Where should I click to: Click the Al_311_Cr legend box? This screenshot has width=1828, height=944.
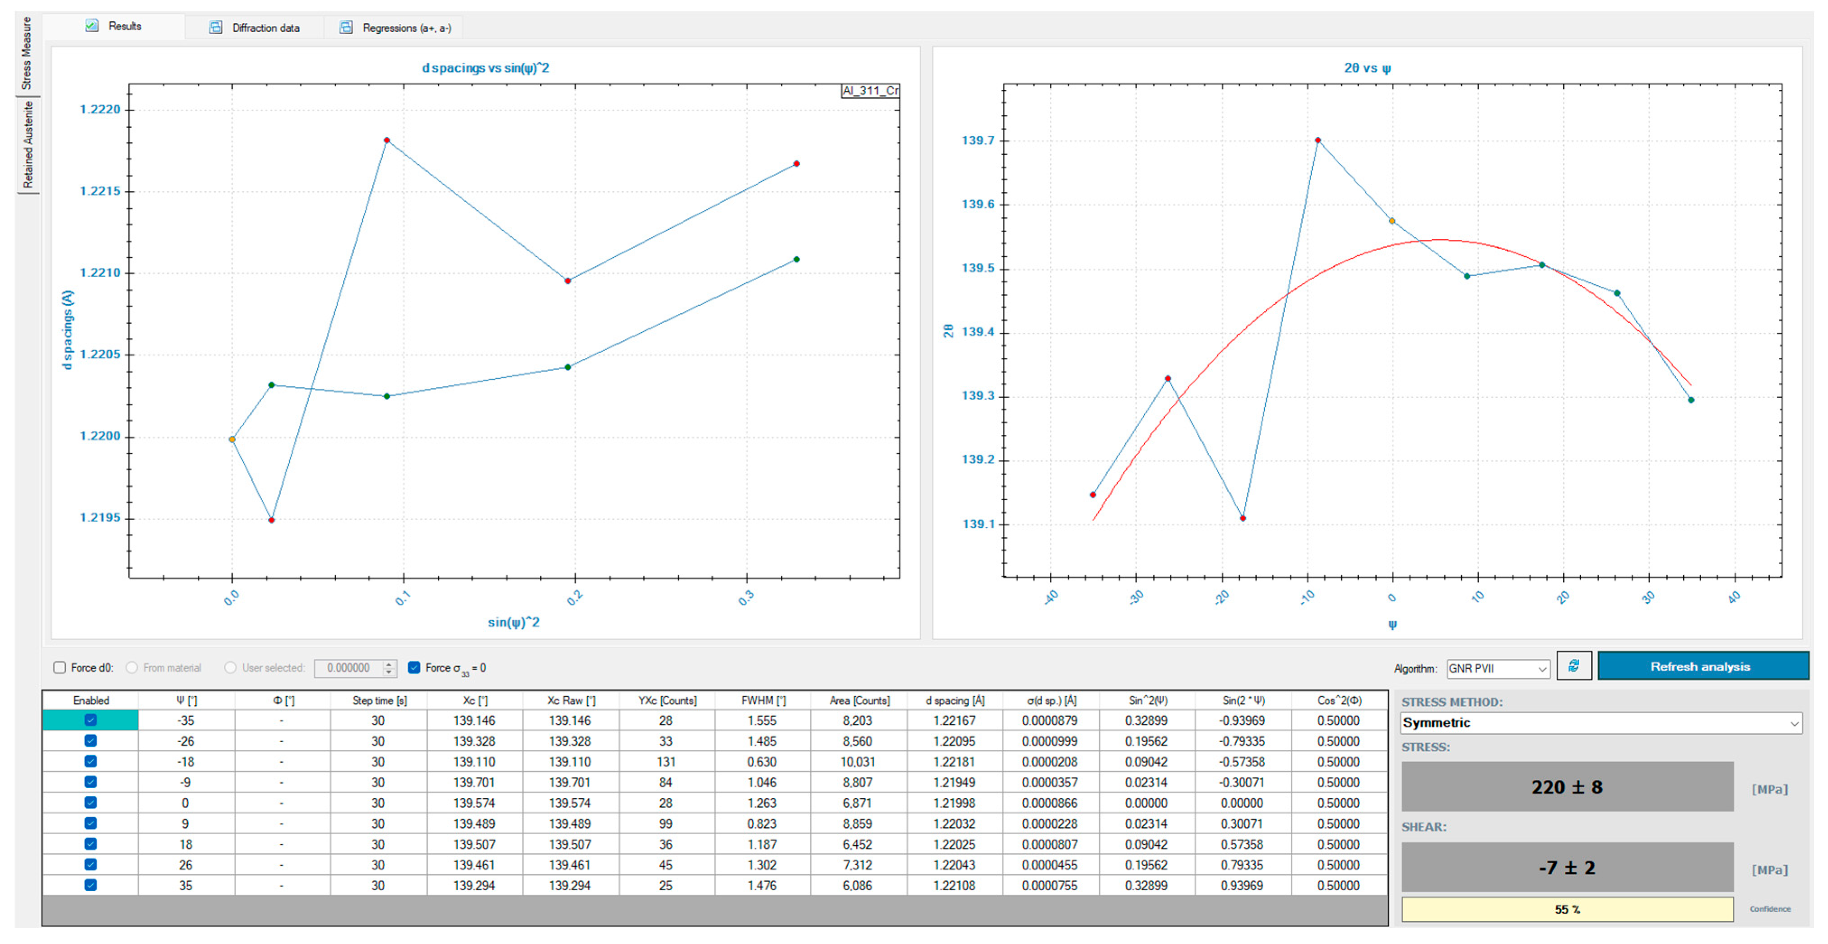[x=870, y=91]
